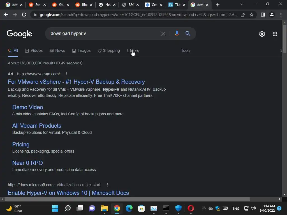This screenshot has height=215, width=287.
Task: Open the Google apps grid
Action: point(275,34)
